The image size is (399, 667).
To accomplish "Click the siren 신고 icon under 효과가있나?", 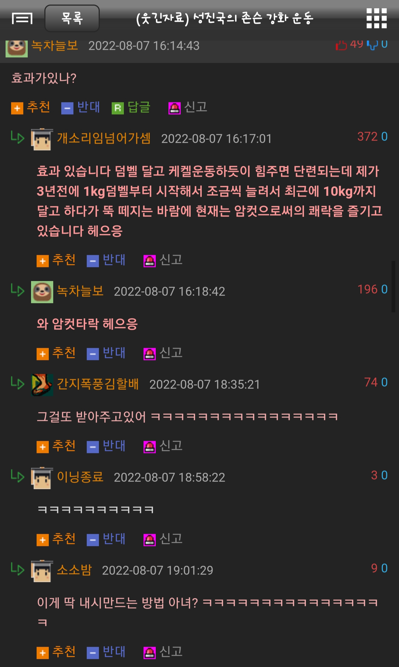I will tap(175, 108).
